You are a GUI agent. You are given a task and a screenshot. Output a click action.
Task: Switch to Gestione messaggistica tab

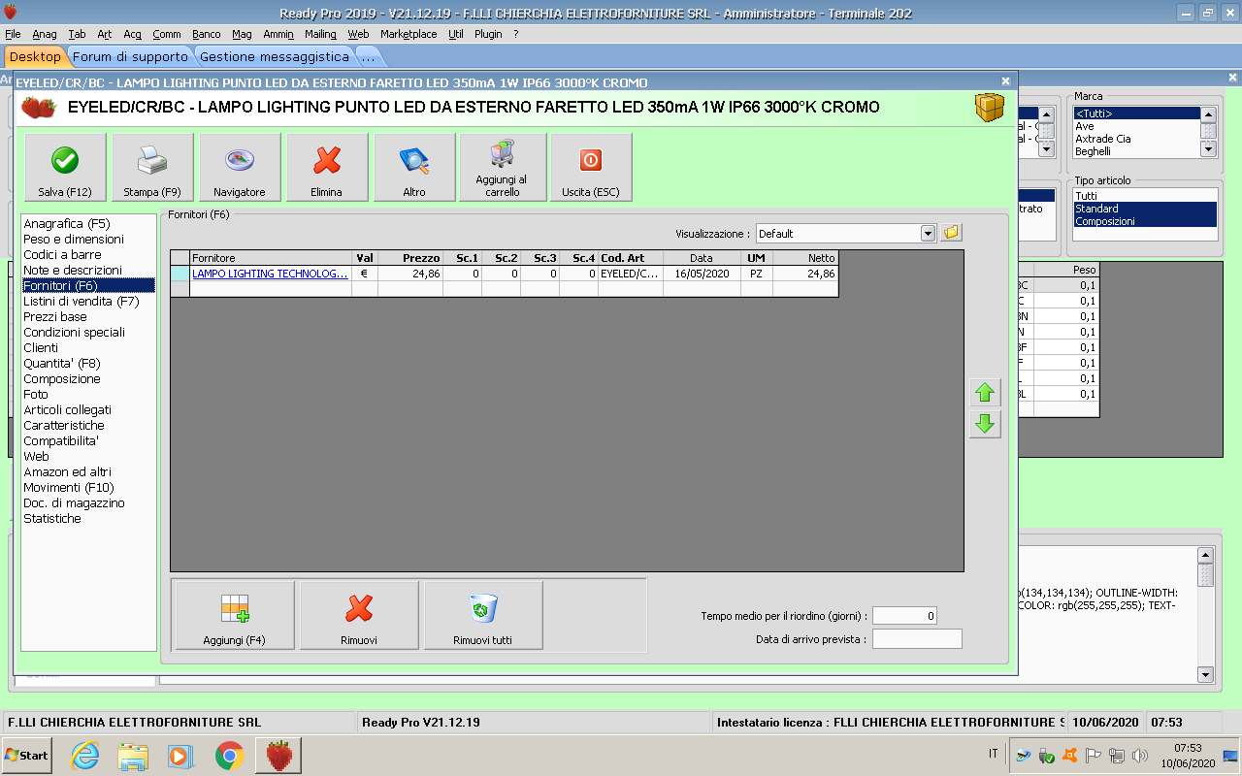[x=275, y=56]
